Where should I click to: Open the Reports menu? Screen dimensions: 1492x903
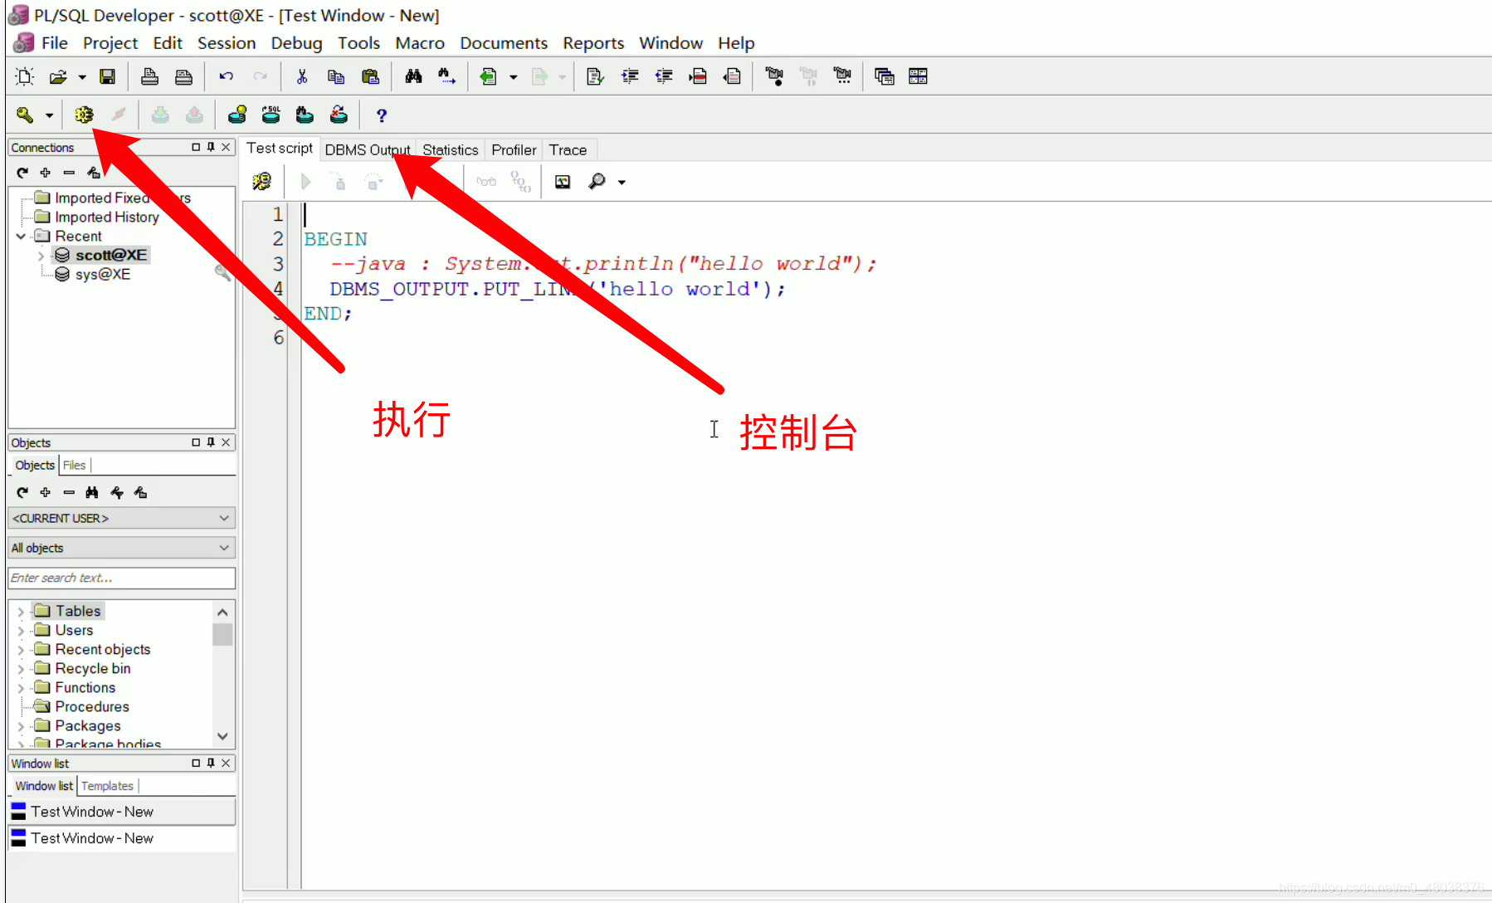pyautogui.click(x=593, y=43)
